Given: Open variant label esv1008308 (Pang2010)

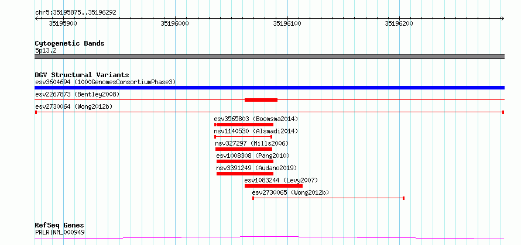Looking at the screenshot, I should pyautogui.click(x=253, y=156).
